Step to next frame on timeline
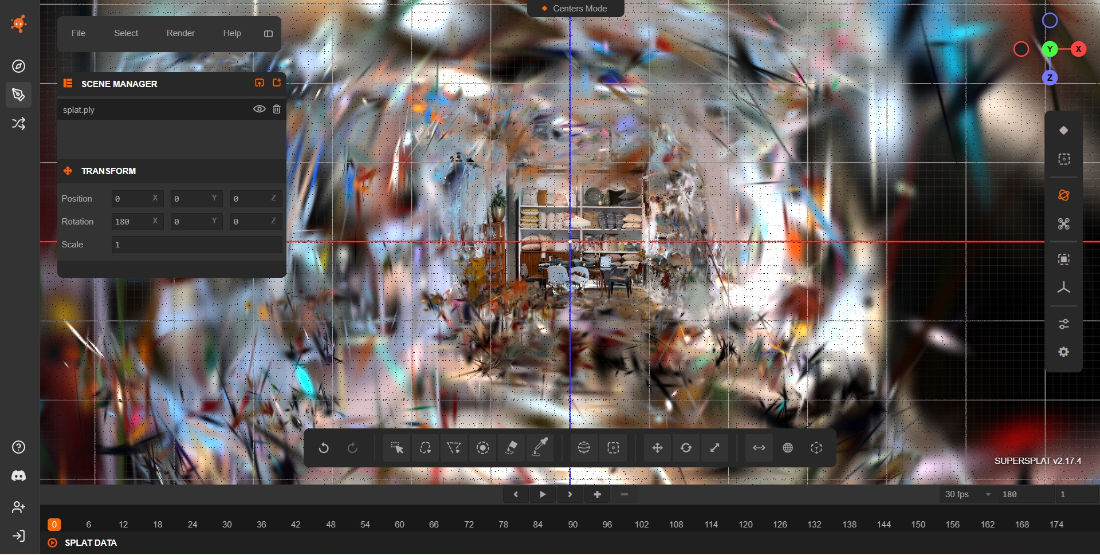Image resolution: width=1100 pixels, height=555 pixels. tap(570, 494)
